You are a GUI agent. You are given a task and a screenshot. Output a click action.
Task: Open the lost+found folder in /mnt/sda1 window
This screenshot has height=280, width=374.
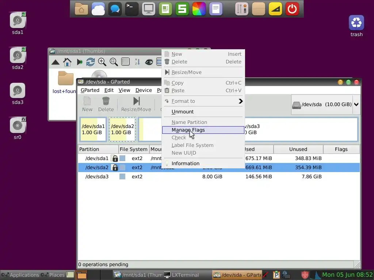coord(65,82)
